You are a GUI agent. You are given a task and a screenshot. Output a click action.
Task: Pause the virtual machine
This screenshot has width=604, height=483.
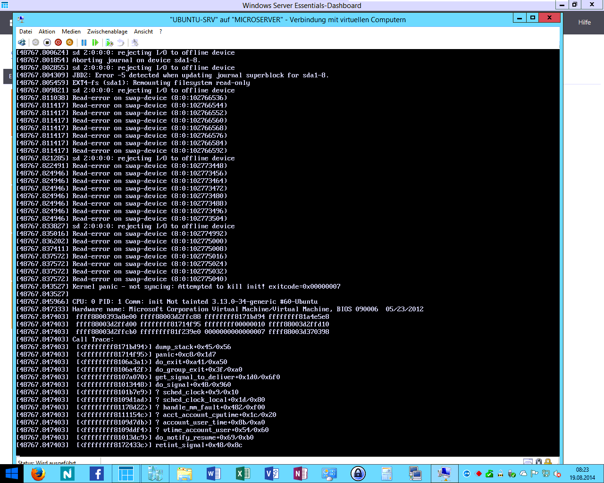tap(84, 42)
